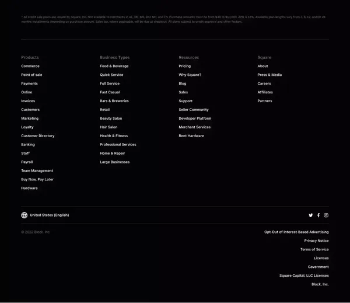Open Developer Platform link
The height and width of the screenshot is (303, 350).
195,119
